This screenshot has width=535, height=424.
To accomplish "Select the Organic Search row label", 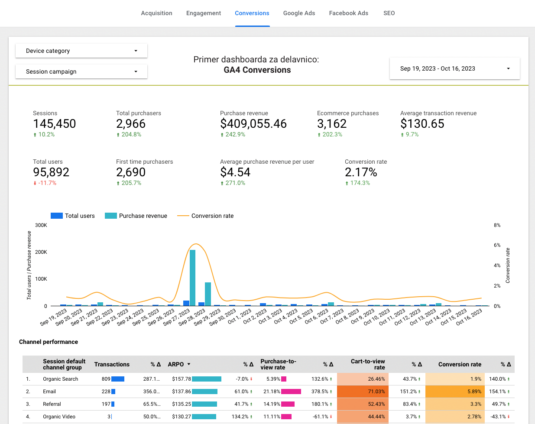I will click(x=61, y=379).
